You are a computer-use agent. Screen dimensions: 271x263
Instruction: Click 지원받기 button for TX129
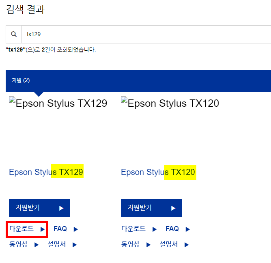tap(39, 208)
